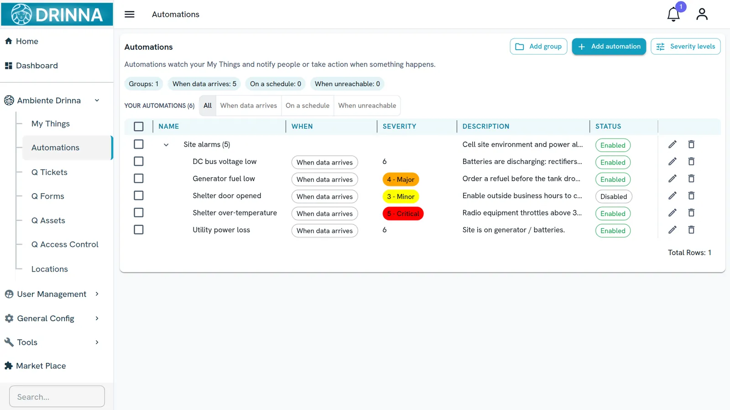The image size is (730, 410).
Task: Open Severity levels settings
Action: point(685,46)
